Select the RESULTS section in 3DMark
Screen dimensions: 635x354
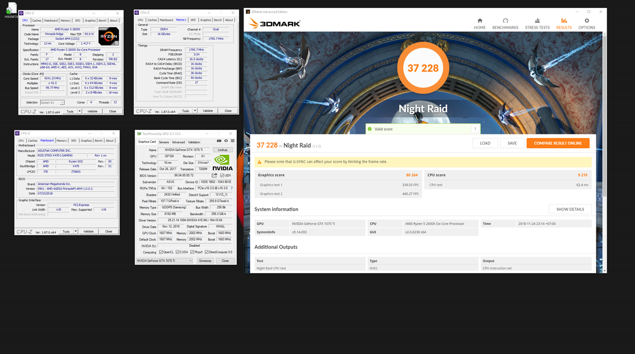(564, 24)
